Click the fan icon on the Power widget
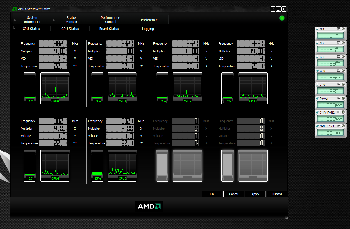The image size is (350, 229). pyautogui.click(x=317, y=98)
